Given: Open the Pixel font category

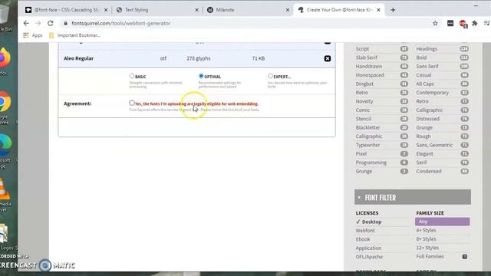Looking at the screenshot, I should click(x=361, y=154).
